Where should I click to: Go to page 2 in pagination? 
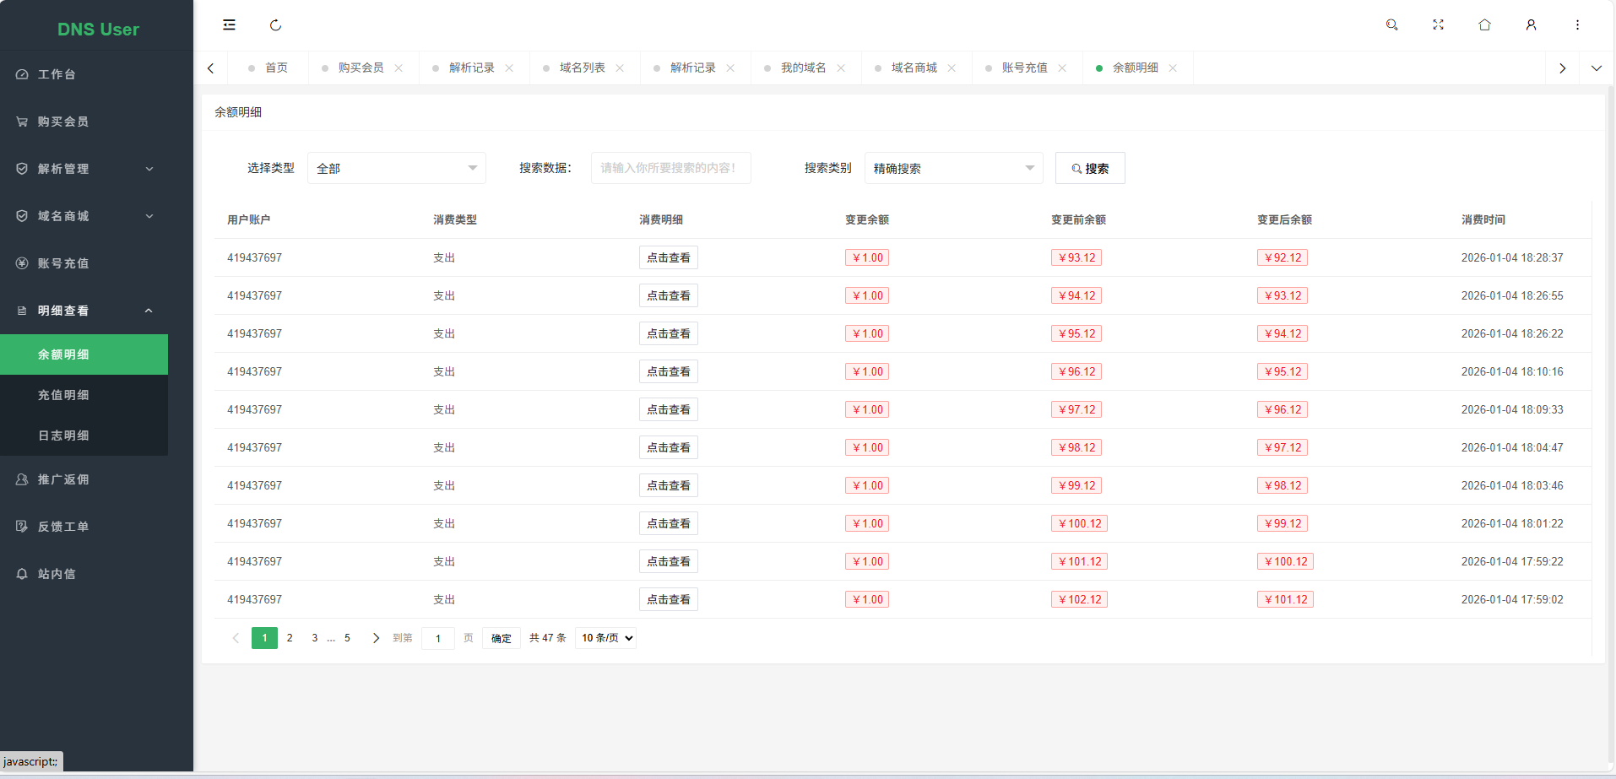(290, 638)
